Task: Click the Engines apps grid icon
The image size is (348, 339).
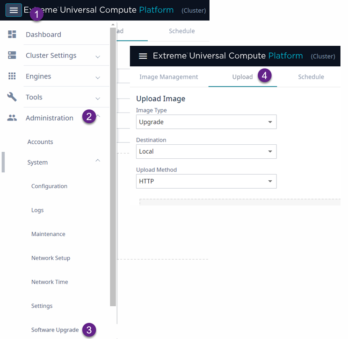Action: (12, 76)
